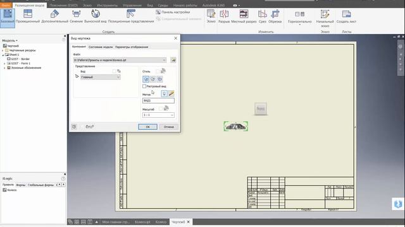The height and width of the screenshot is (227, 405).
Task: Switch to Управление ribbon tab
Action: (132, 5)
